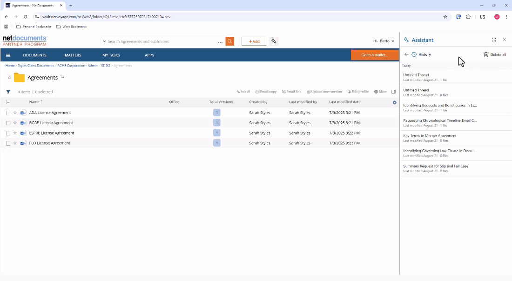Screen dimensions: 512x281
Task: Click the Email copy action
Action: pos(266,92)
